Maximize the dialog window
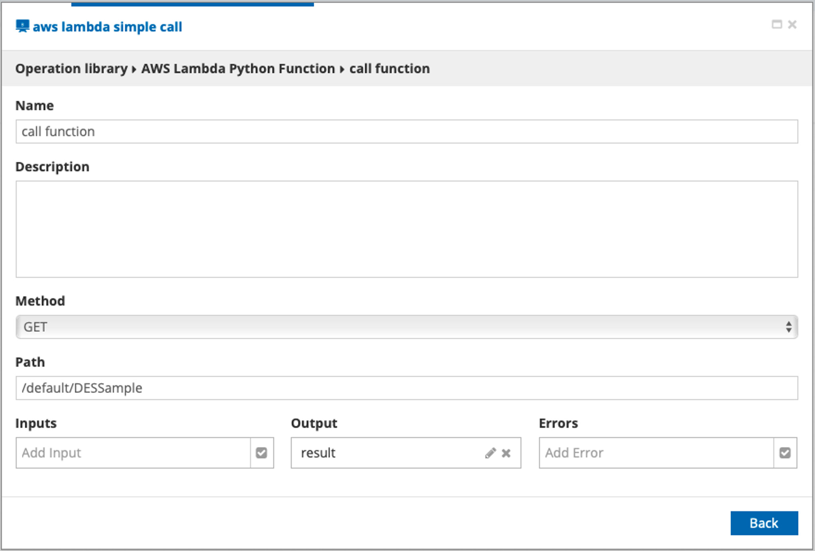 [x=776, y=25]
